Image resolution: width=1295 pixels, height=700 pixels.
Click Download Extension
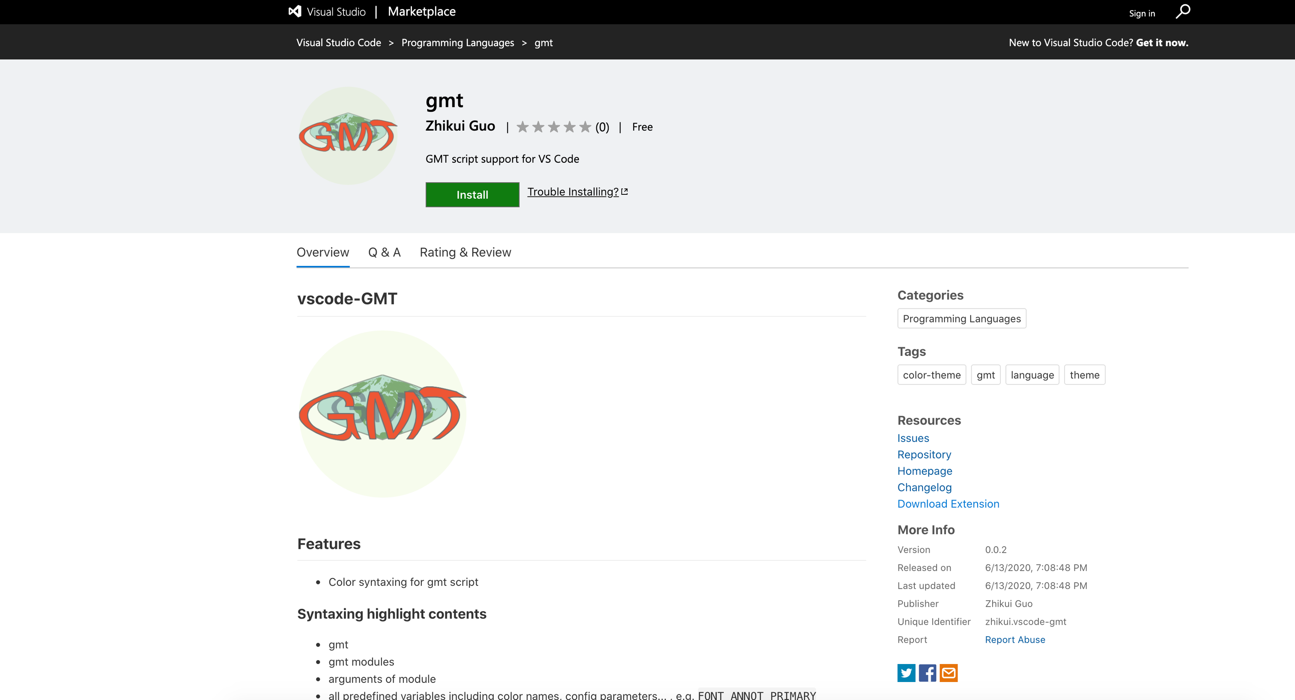(x=948, y=503)
